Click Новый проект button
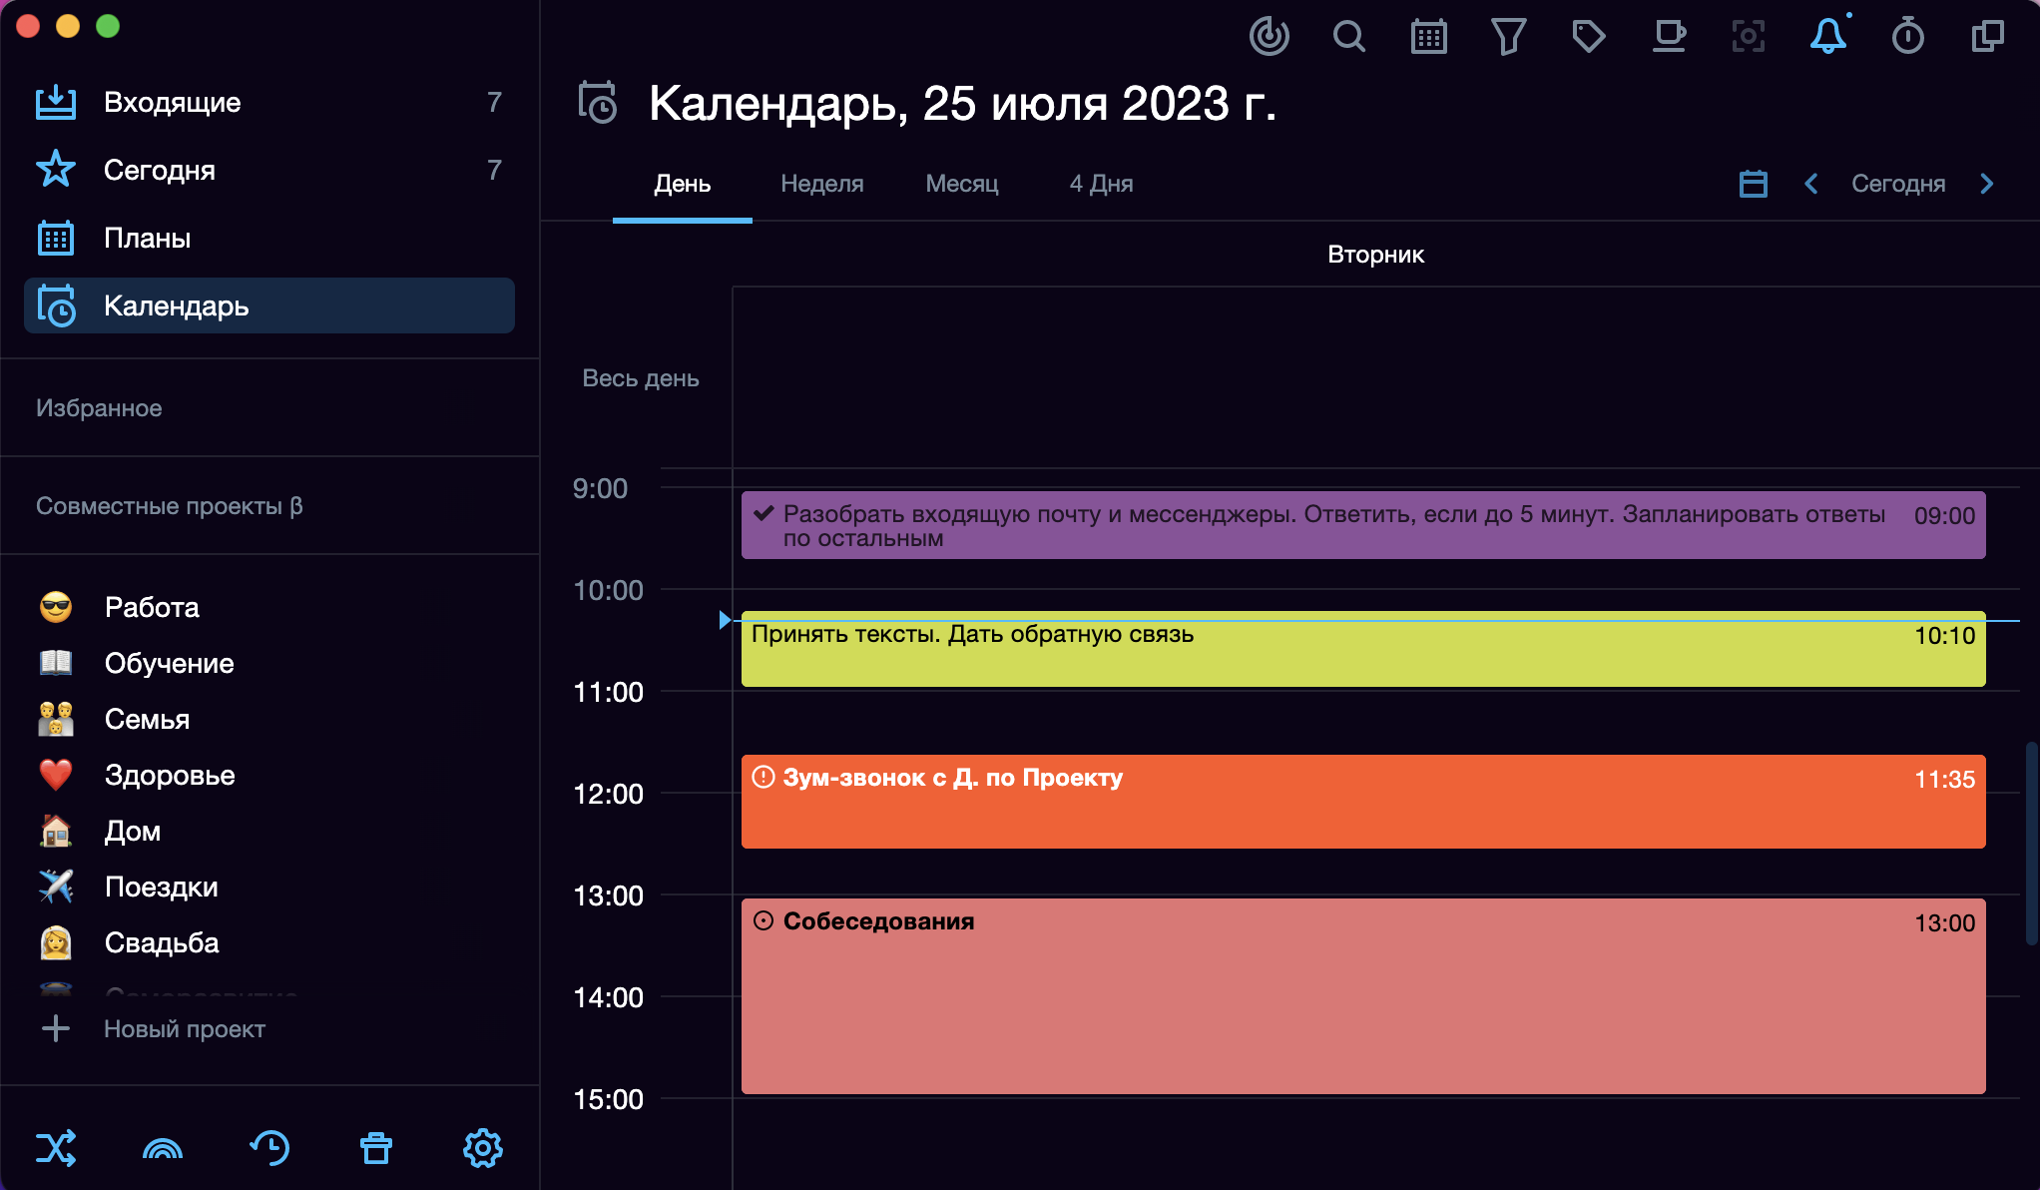Viewport: 2040px width, 1190px height. pyautogui.click(x=185, y=1029)
